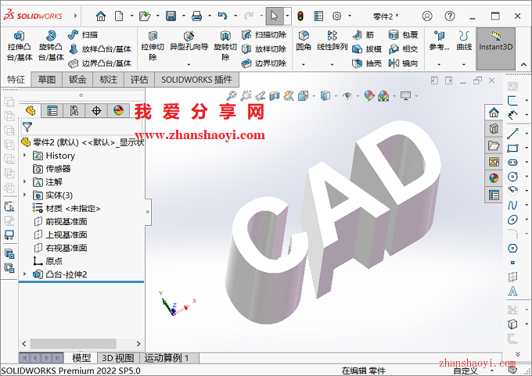The image size is (532, 376).
Task: Click the feature tree filter funnel
Action: 27,127
